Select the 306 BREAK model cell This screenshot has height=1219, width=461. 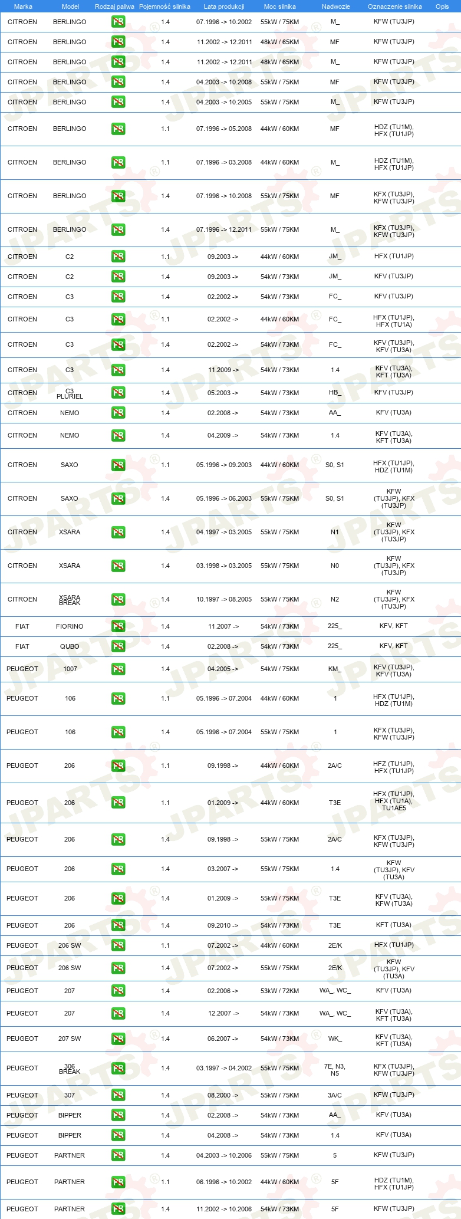point(70,1069)
